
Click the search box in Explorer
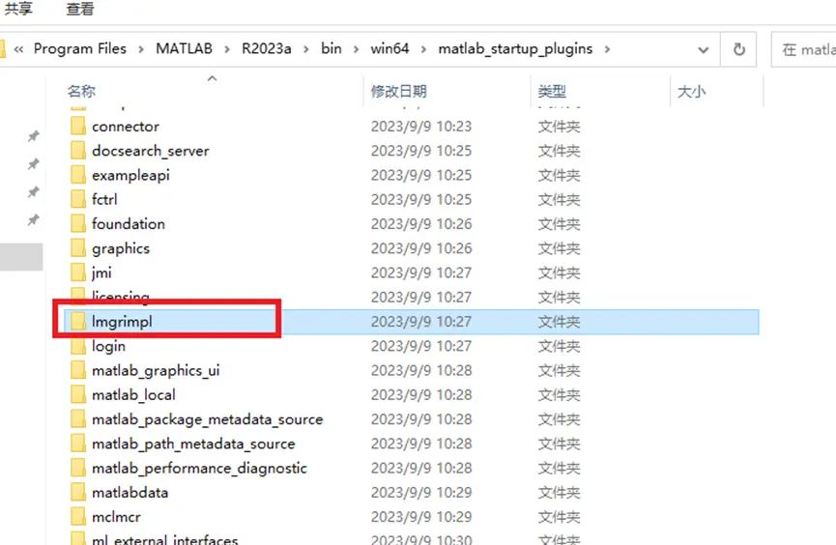(x=803, y=49)
